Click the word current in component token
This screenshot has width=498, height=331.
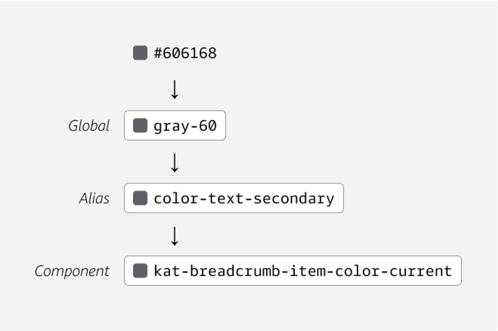pos(421,272)
